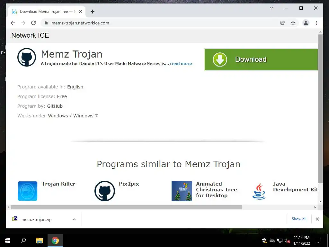Open the downloaded memz-trojan.zip item
The image size is (329, 247).
(x=37, y=219)
